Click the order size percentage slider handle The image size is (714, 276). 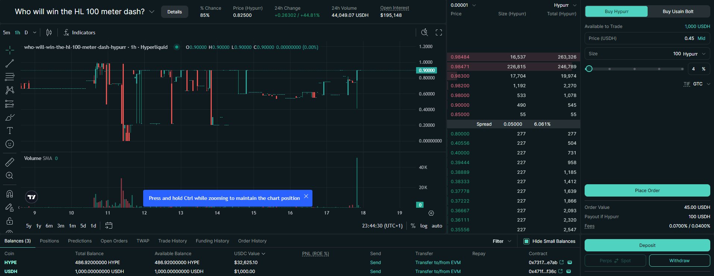(x=589, y=69)
